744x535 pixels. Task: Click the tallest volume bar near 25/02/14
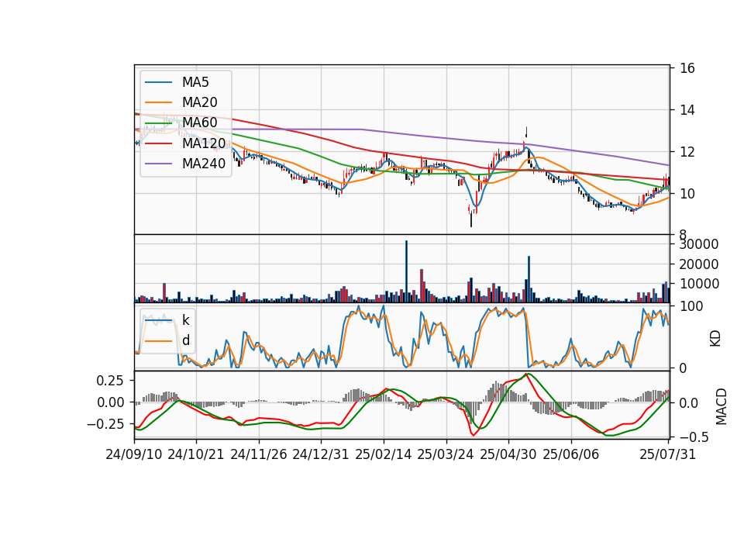[406, 271]
